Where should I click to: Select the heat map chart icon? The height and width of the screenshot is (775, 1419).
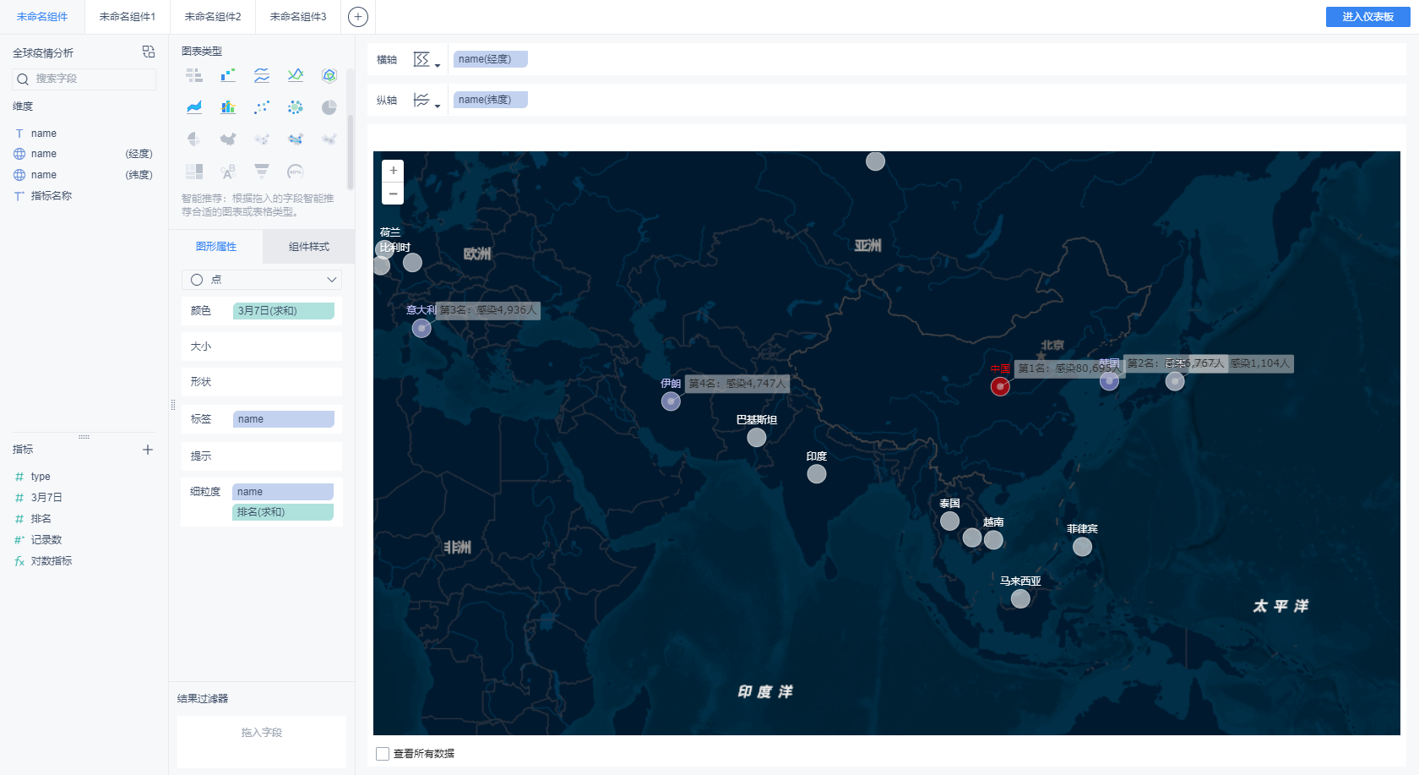point(329,139)
